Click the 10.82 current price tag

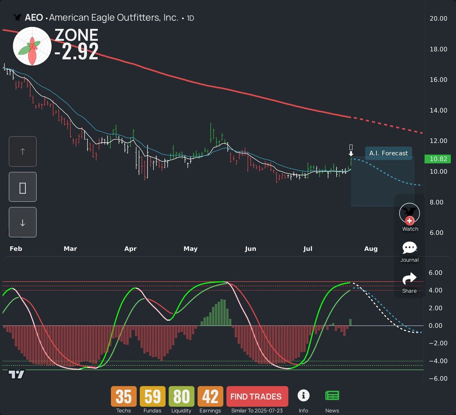438,159
